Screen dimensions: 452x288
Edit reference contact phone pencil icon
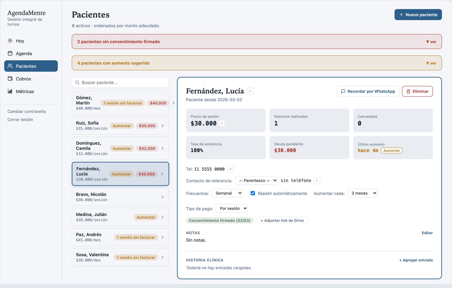(x=317, y=181)
